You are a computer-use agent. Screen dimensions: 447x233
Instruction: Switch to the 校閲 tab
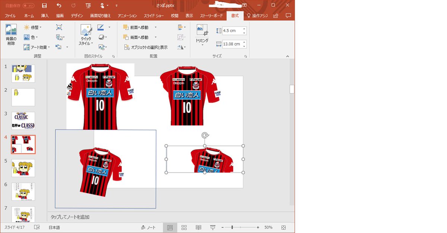[174, 16]
